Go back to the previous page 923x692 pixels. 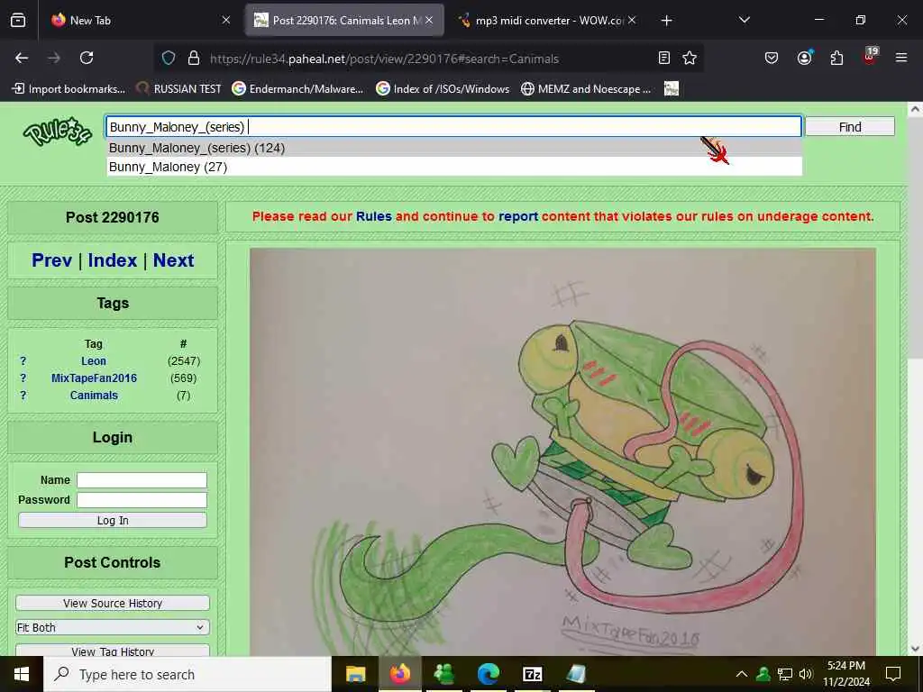tap(22, 58)
